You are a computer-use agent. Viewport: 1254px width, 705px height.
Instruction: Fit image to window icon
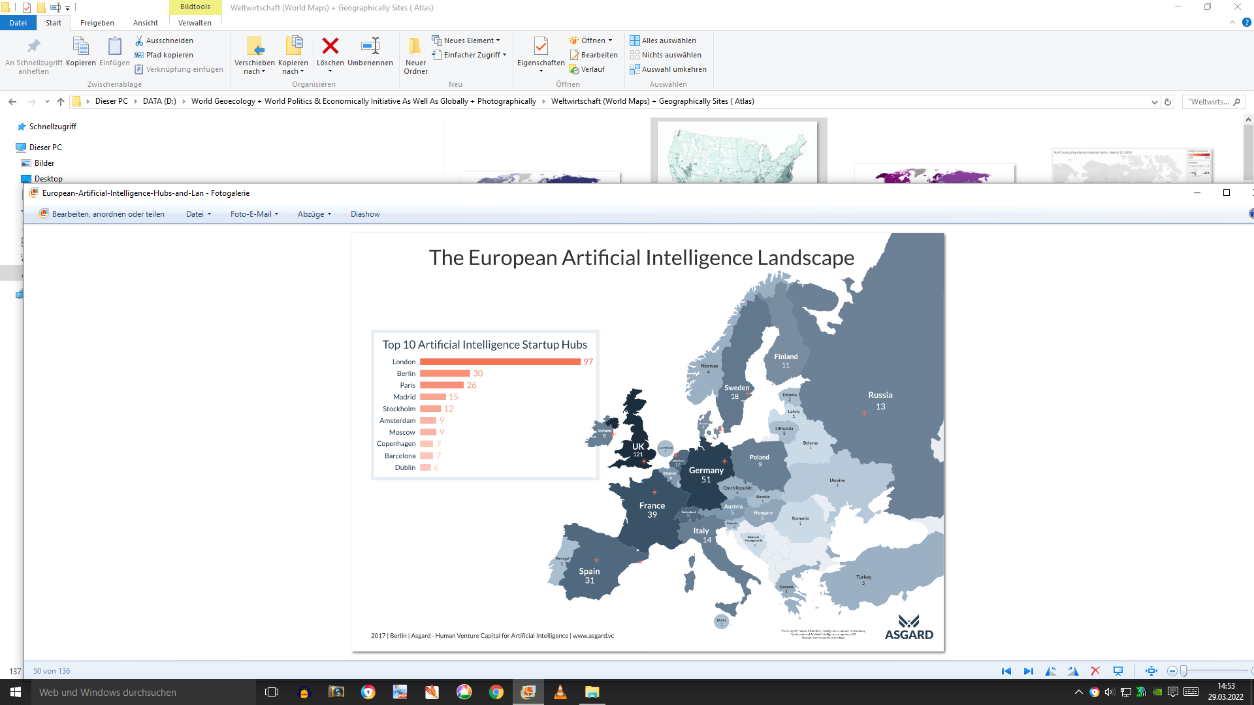[1151, 671]
